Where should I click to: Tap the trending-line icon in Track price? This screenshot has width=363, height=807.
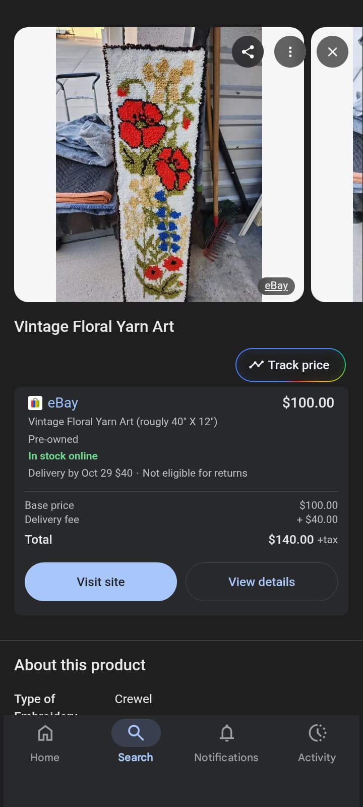click(256, 365)
